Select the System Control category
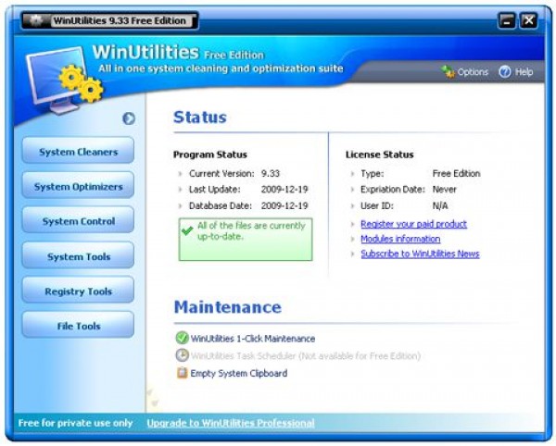 [78, 221]
